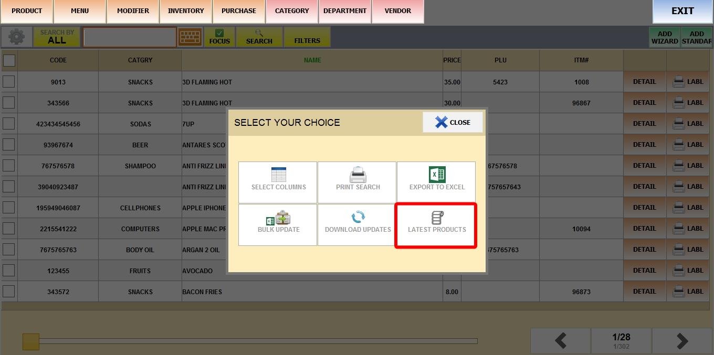Toggle the Focus checkbox
714x355 pixels.
(219, 34)
